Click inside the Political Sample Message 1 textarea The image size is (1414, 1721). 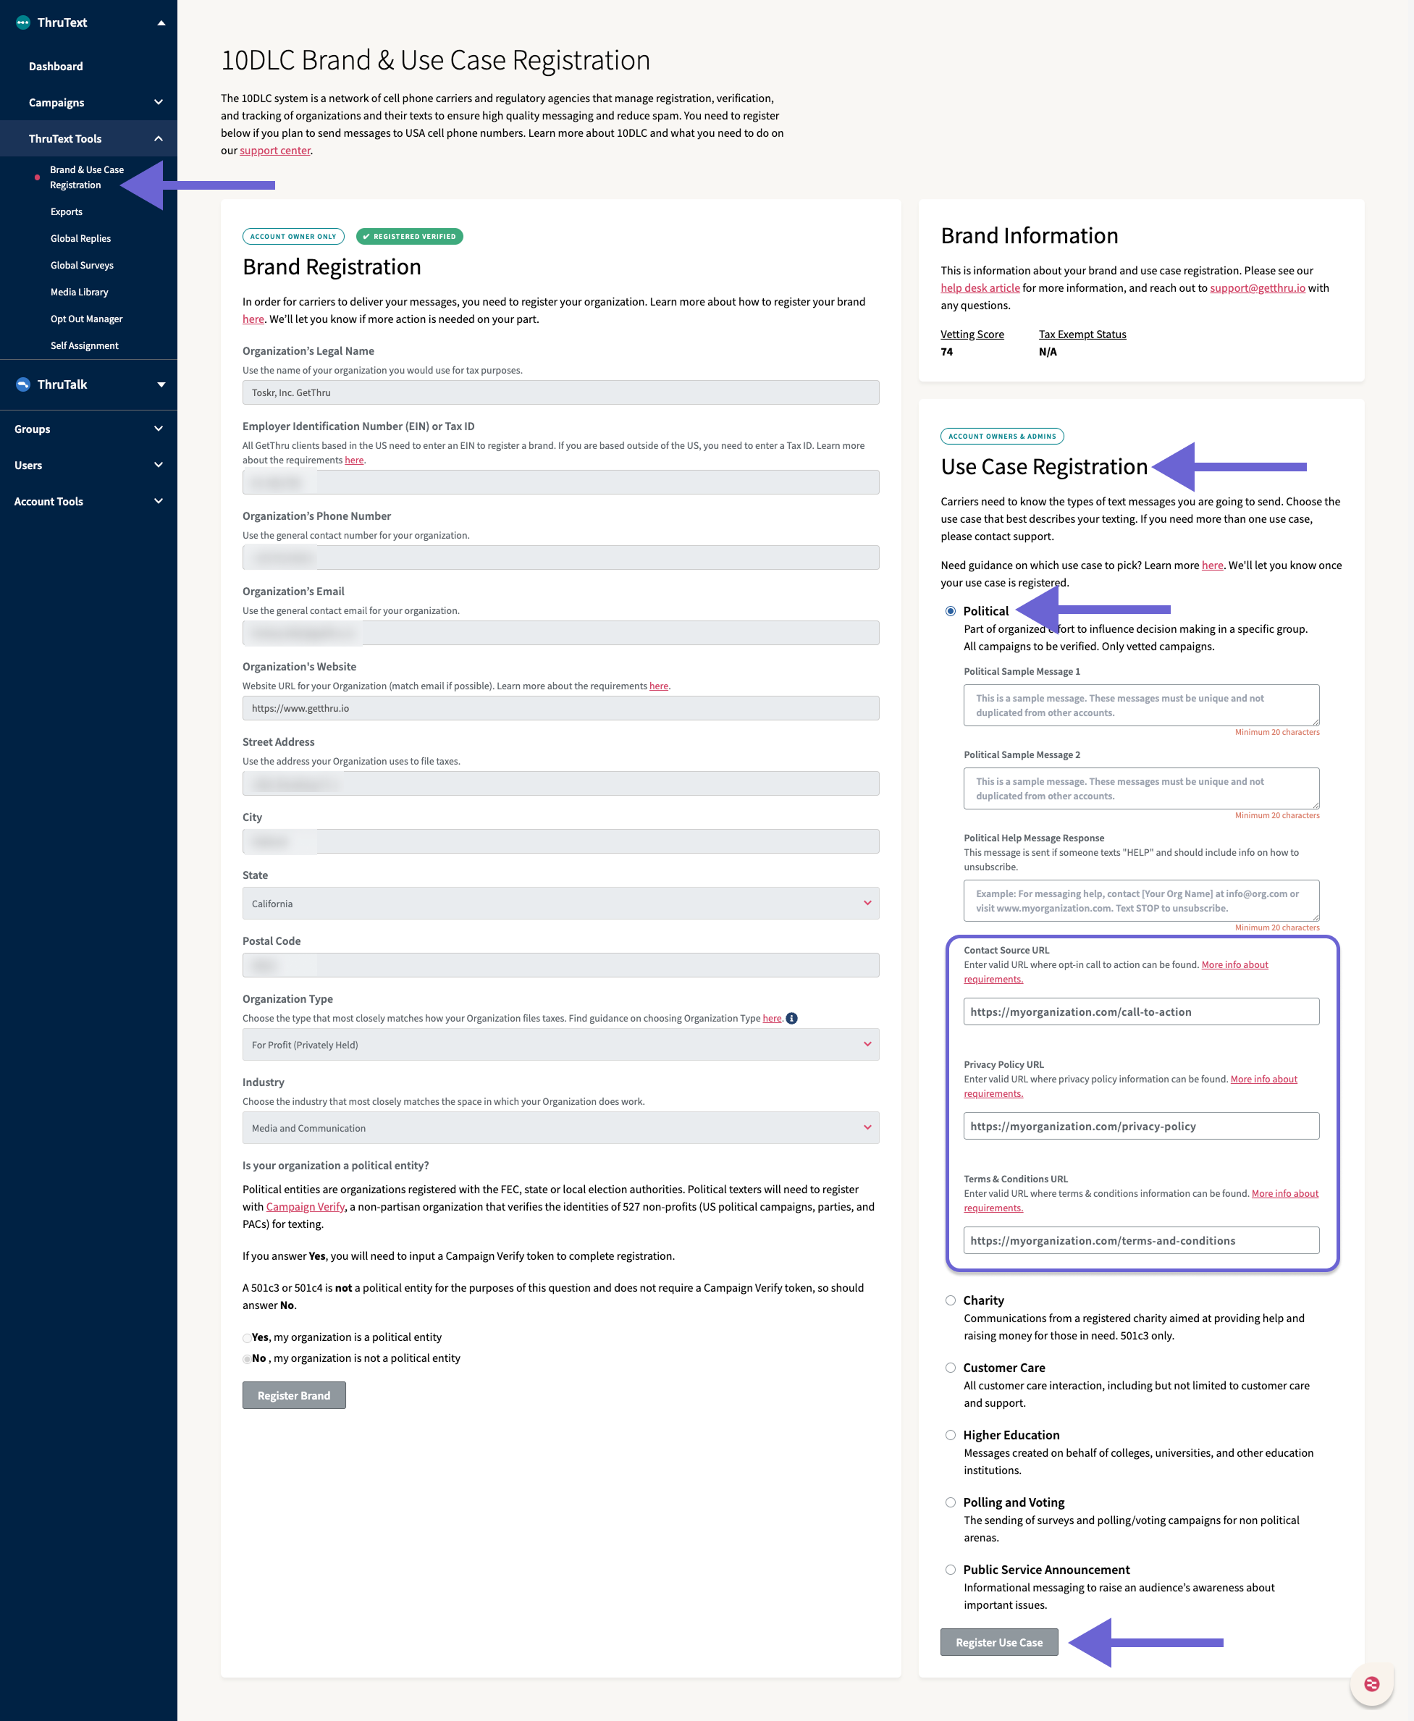click(1140, 704)
